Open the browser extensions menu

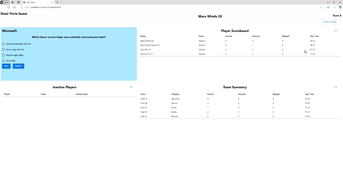tap(328, 7)
